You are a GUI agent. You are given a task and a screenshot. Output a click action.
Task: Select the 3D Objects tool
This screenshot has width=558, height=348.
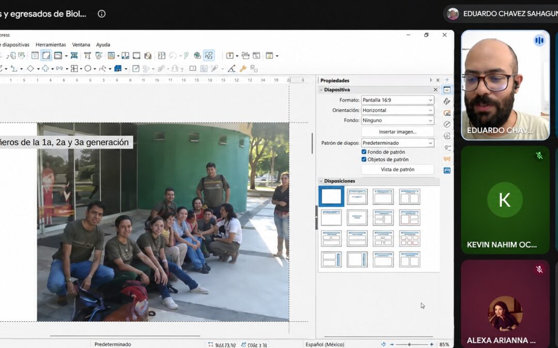coord(118,69)
